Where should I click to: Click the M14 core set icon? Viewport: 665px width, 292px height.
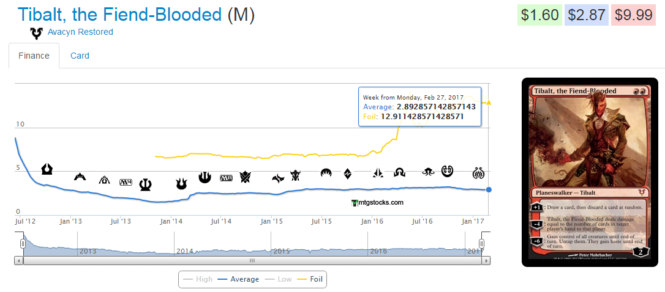pos(126,182)
